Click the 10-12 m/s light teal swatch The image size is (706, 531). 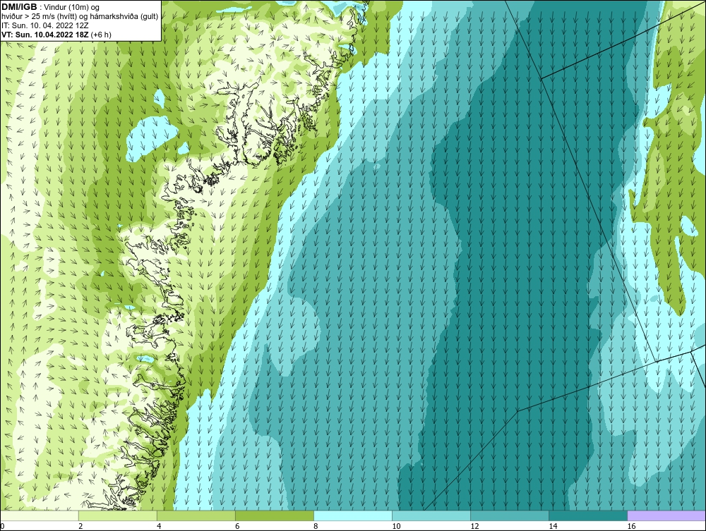click(431, 515)
